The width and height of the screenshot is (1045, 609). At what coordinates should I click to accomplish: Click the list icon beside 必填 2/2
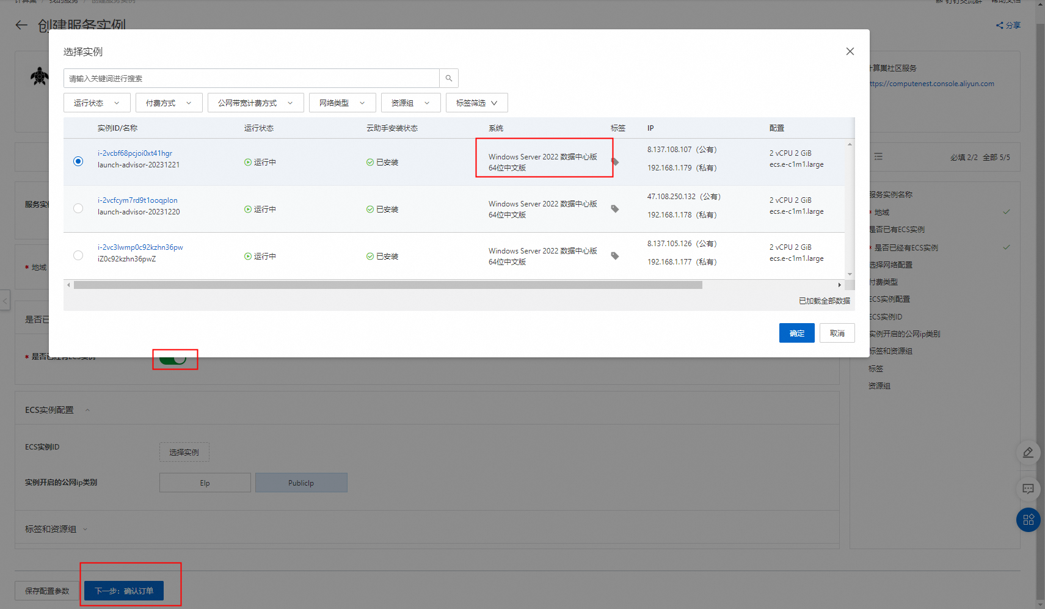878,157
